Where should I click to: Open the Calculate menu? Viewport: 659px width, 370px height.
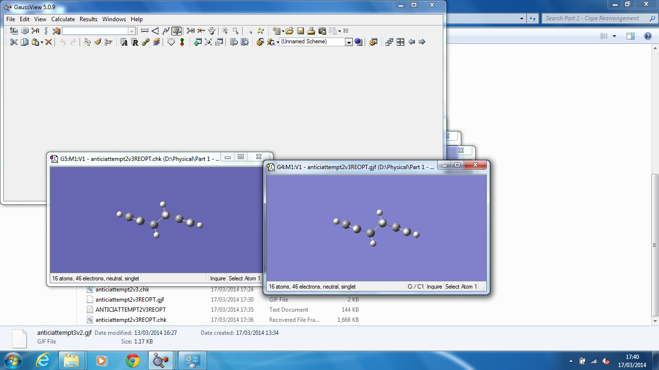coord(63,19)
